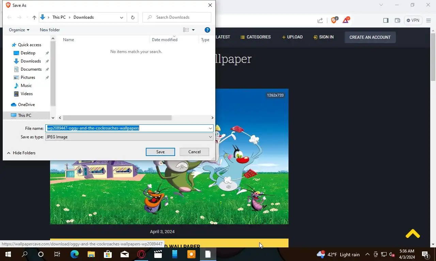The image size is (436, 261).
Task: Toggle browser sidebar panel icon
Action: (x=386, y=20)
